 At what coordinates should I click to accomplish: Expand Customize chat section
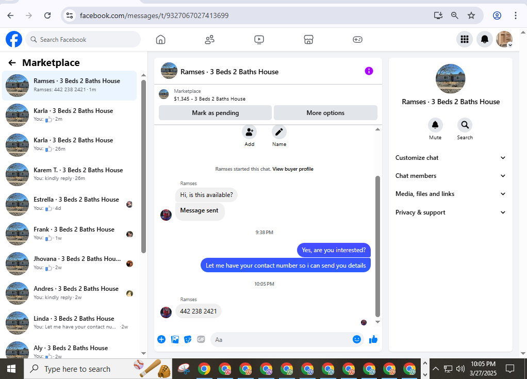point(450,158)
